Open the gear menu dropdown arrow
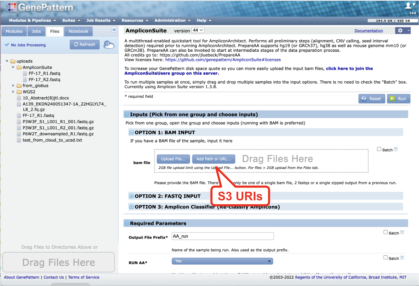 (x=408, y=31)
